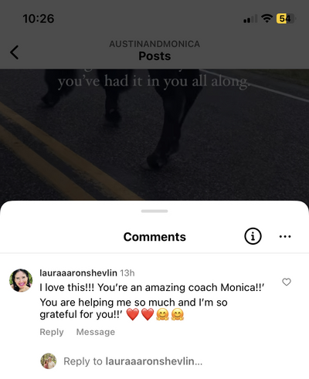Tap the battery indicator in status bar
Image resolution: width=309 pixels, height=379 pixels.
click(x=286, y=19)
